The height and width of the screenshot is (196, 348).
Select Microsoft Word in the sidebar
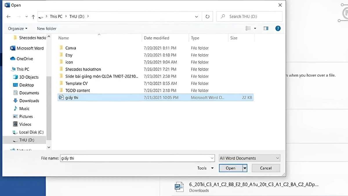point(29,48)
